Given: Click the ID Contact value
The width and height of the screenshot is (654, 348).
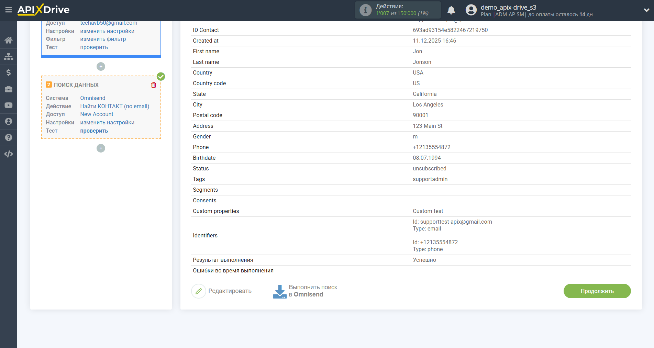Looking at the screenshot, I should tap(450, 30).
